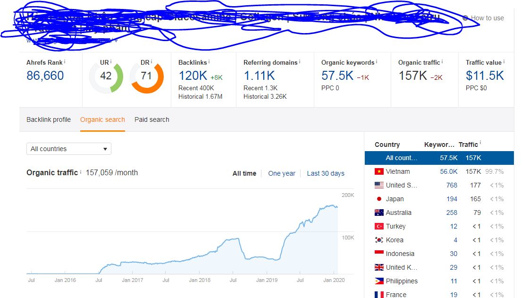The width and height of the screenshot is (529, 298).
Task: Show Last 30 days chart range
Action: pyautogui.click(x=326, y=173)
